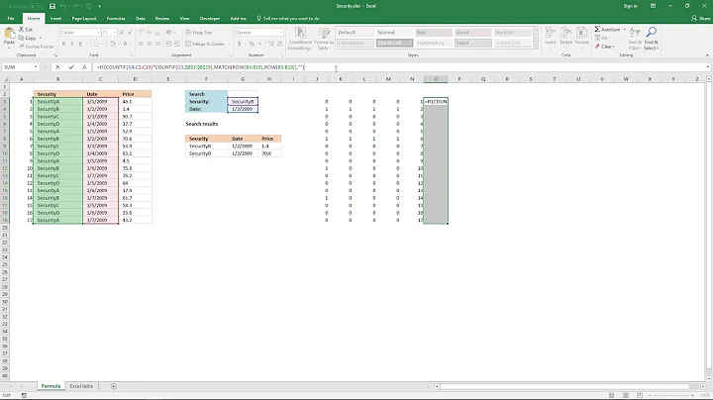The image size is (713, 400).
Task: Apply the Good cell style
Action: click(x=473, y=33)
